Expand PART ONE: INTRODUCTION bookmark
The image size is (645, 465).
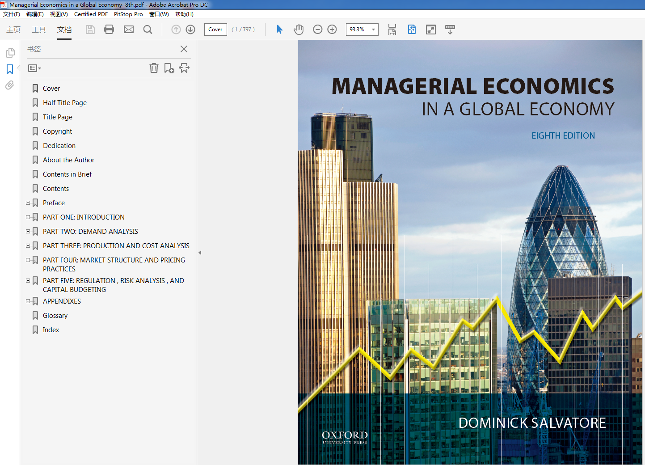tap(28, 217)
